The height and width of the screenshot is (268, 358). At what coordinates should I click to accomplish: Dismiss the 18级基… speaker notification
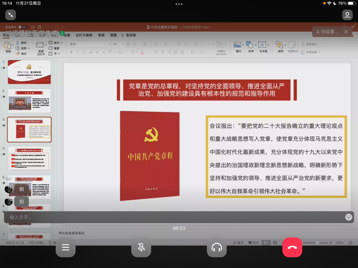(x=346, y=32)
